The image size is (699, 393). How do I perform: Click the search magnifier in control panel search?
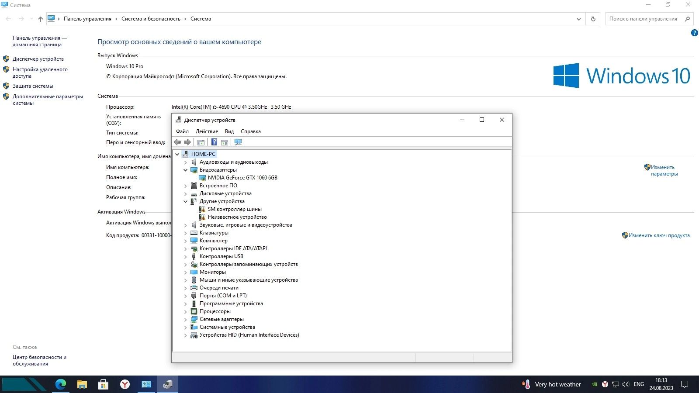687,19
